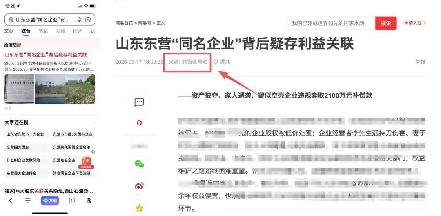Close the red envelope floating promo
The width and height of the screenshot is (441, 216).
pos(93,152)
